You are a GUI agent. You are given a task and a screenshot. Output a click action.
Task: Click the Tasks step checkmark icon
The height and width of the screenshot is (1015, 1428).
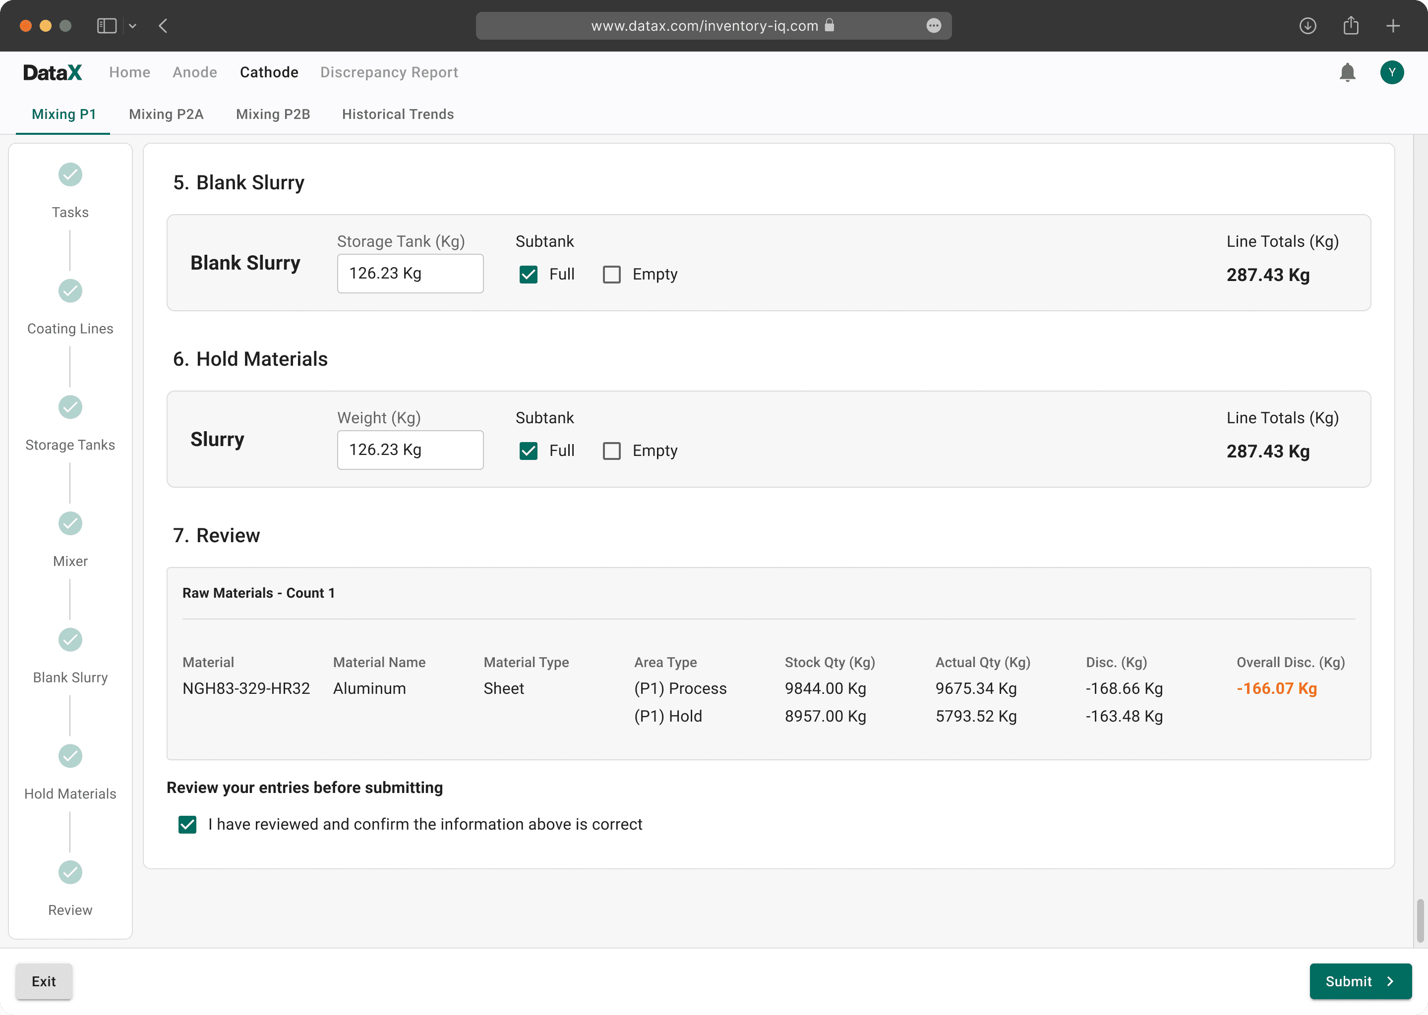click(x=70, y=174)
